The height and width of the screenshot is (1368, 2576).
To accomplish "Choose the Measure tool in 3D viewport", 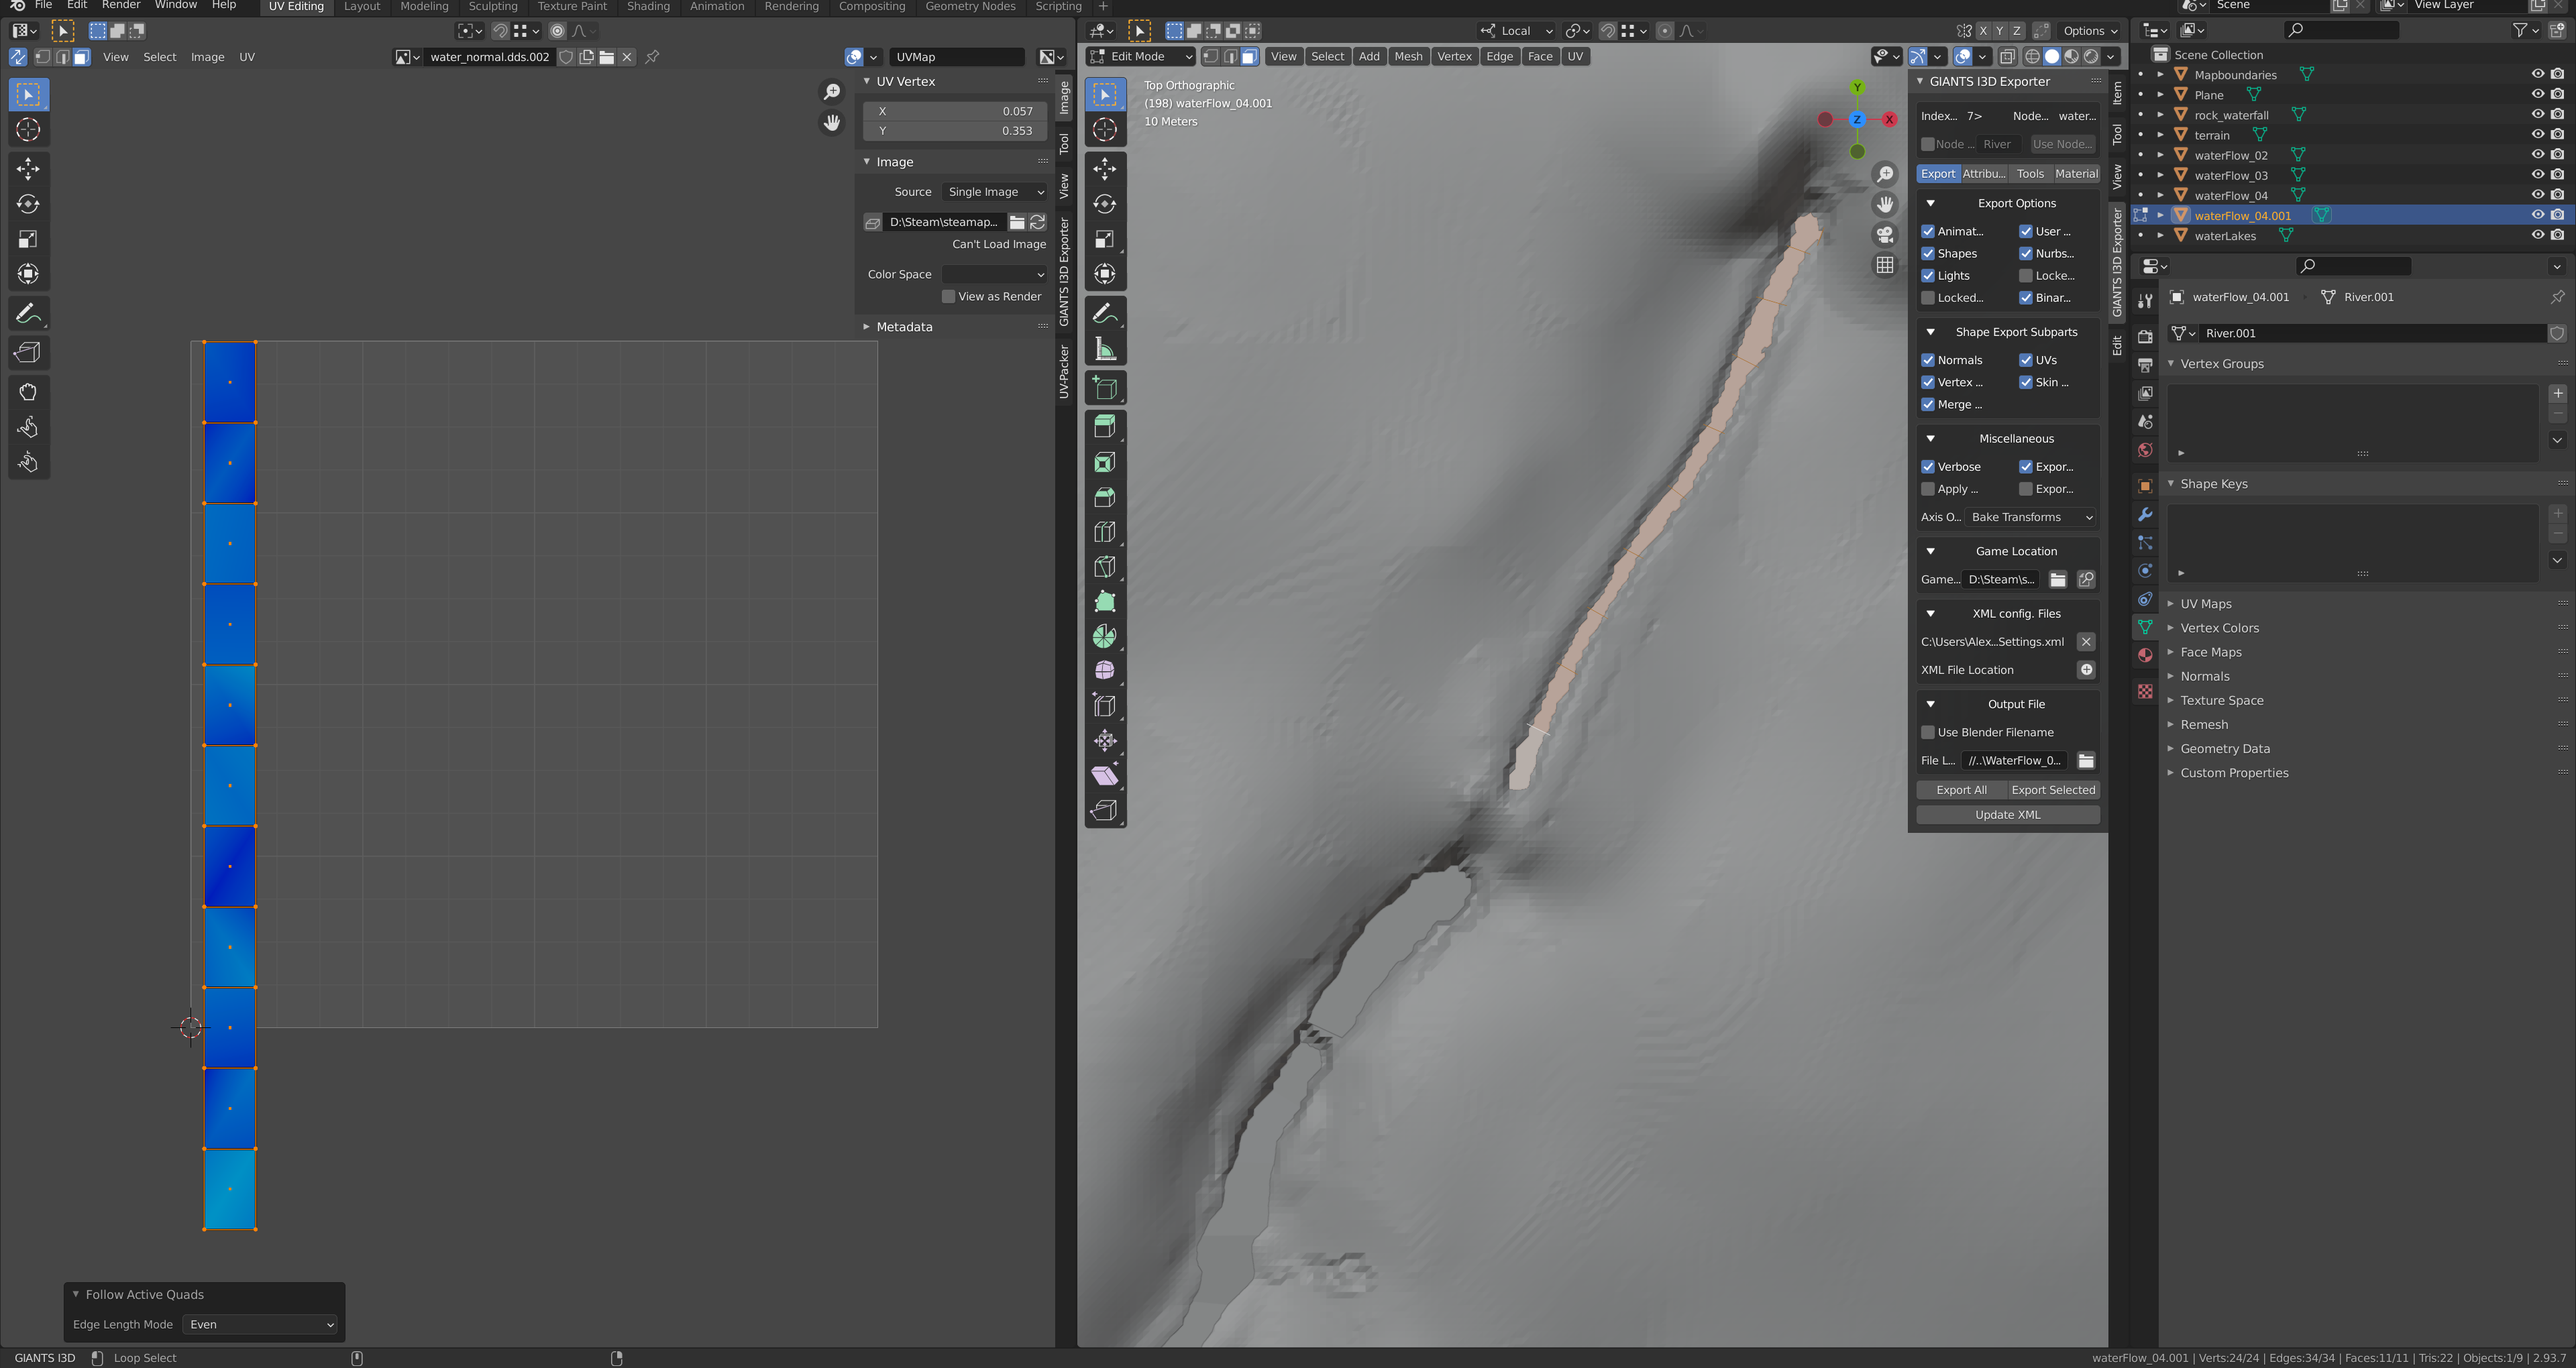I will pyautogui.click(x=1104, y=349).
